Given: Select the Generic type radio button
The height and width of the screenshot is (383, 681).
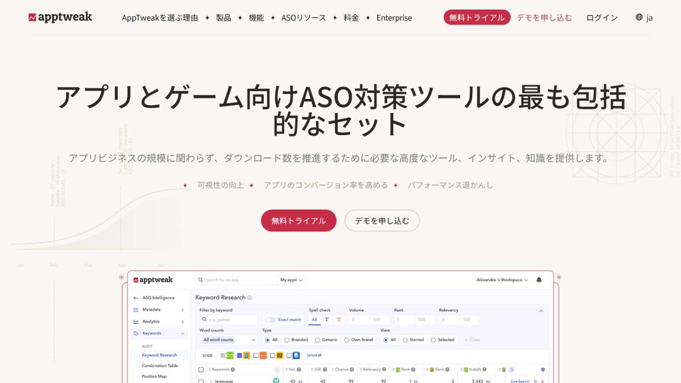Looking at the screenshot, I should pos(317,340).
